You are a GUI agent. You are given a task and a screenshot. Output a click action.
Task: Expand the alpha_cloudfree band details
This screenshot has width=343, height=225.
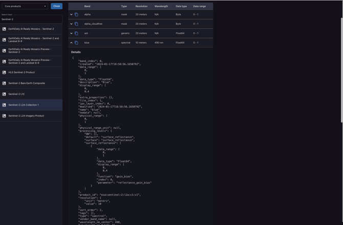pyautogui.click(x=71, y=24)
